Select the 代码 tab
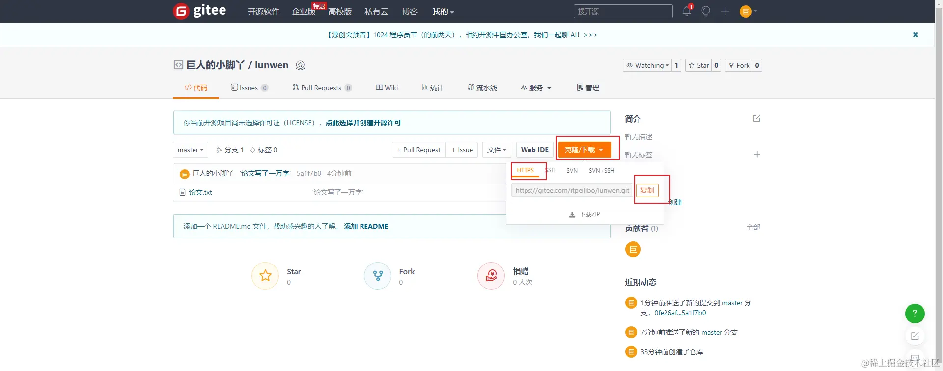943x371 pixels. [x=196, y=88]
